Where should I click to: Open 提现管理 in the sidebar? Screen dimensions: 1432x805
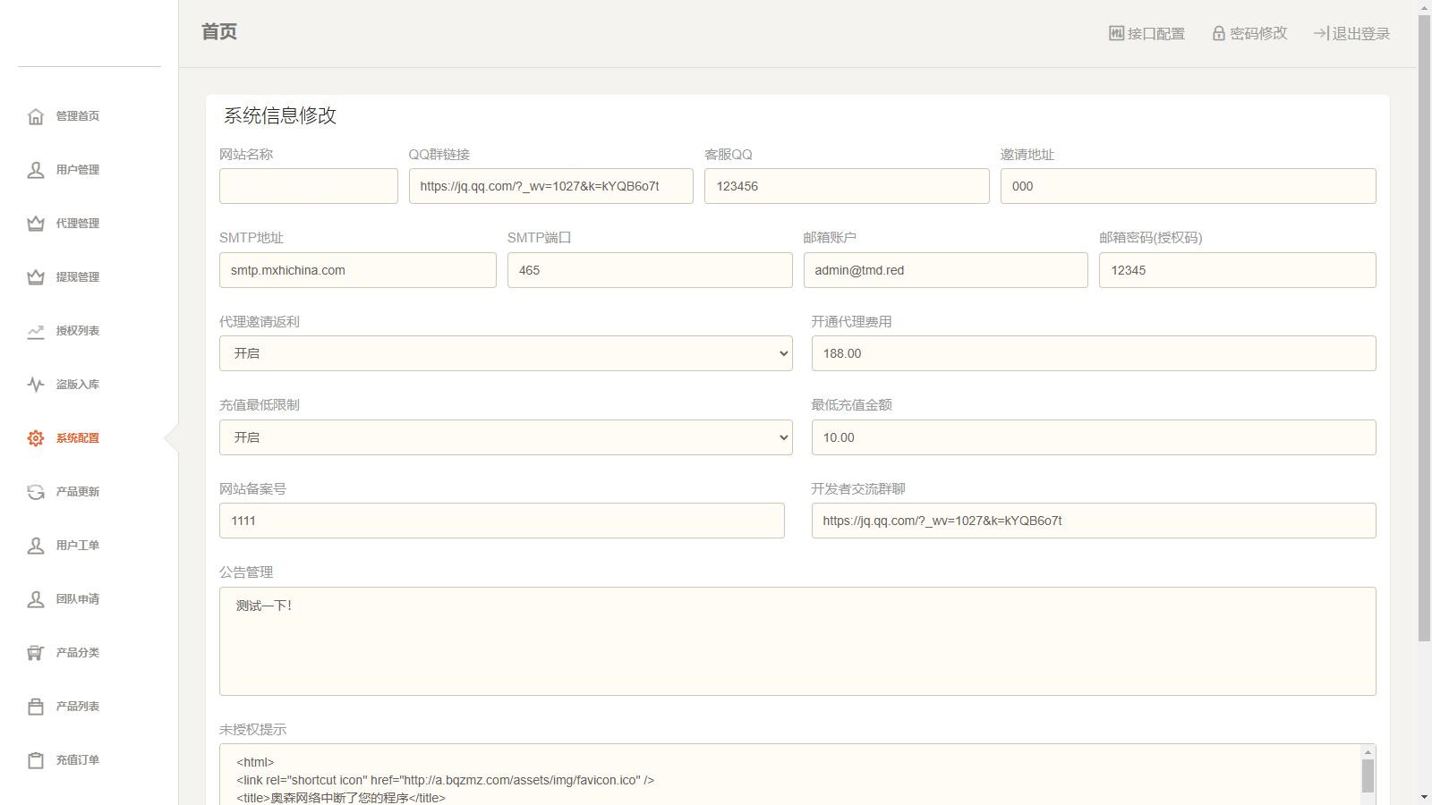coord(77,277)
